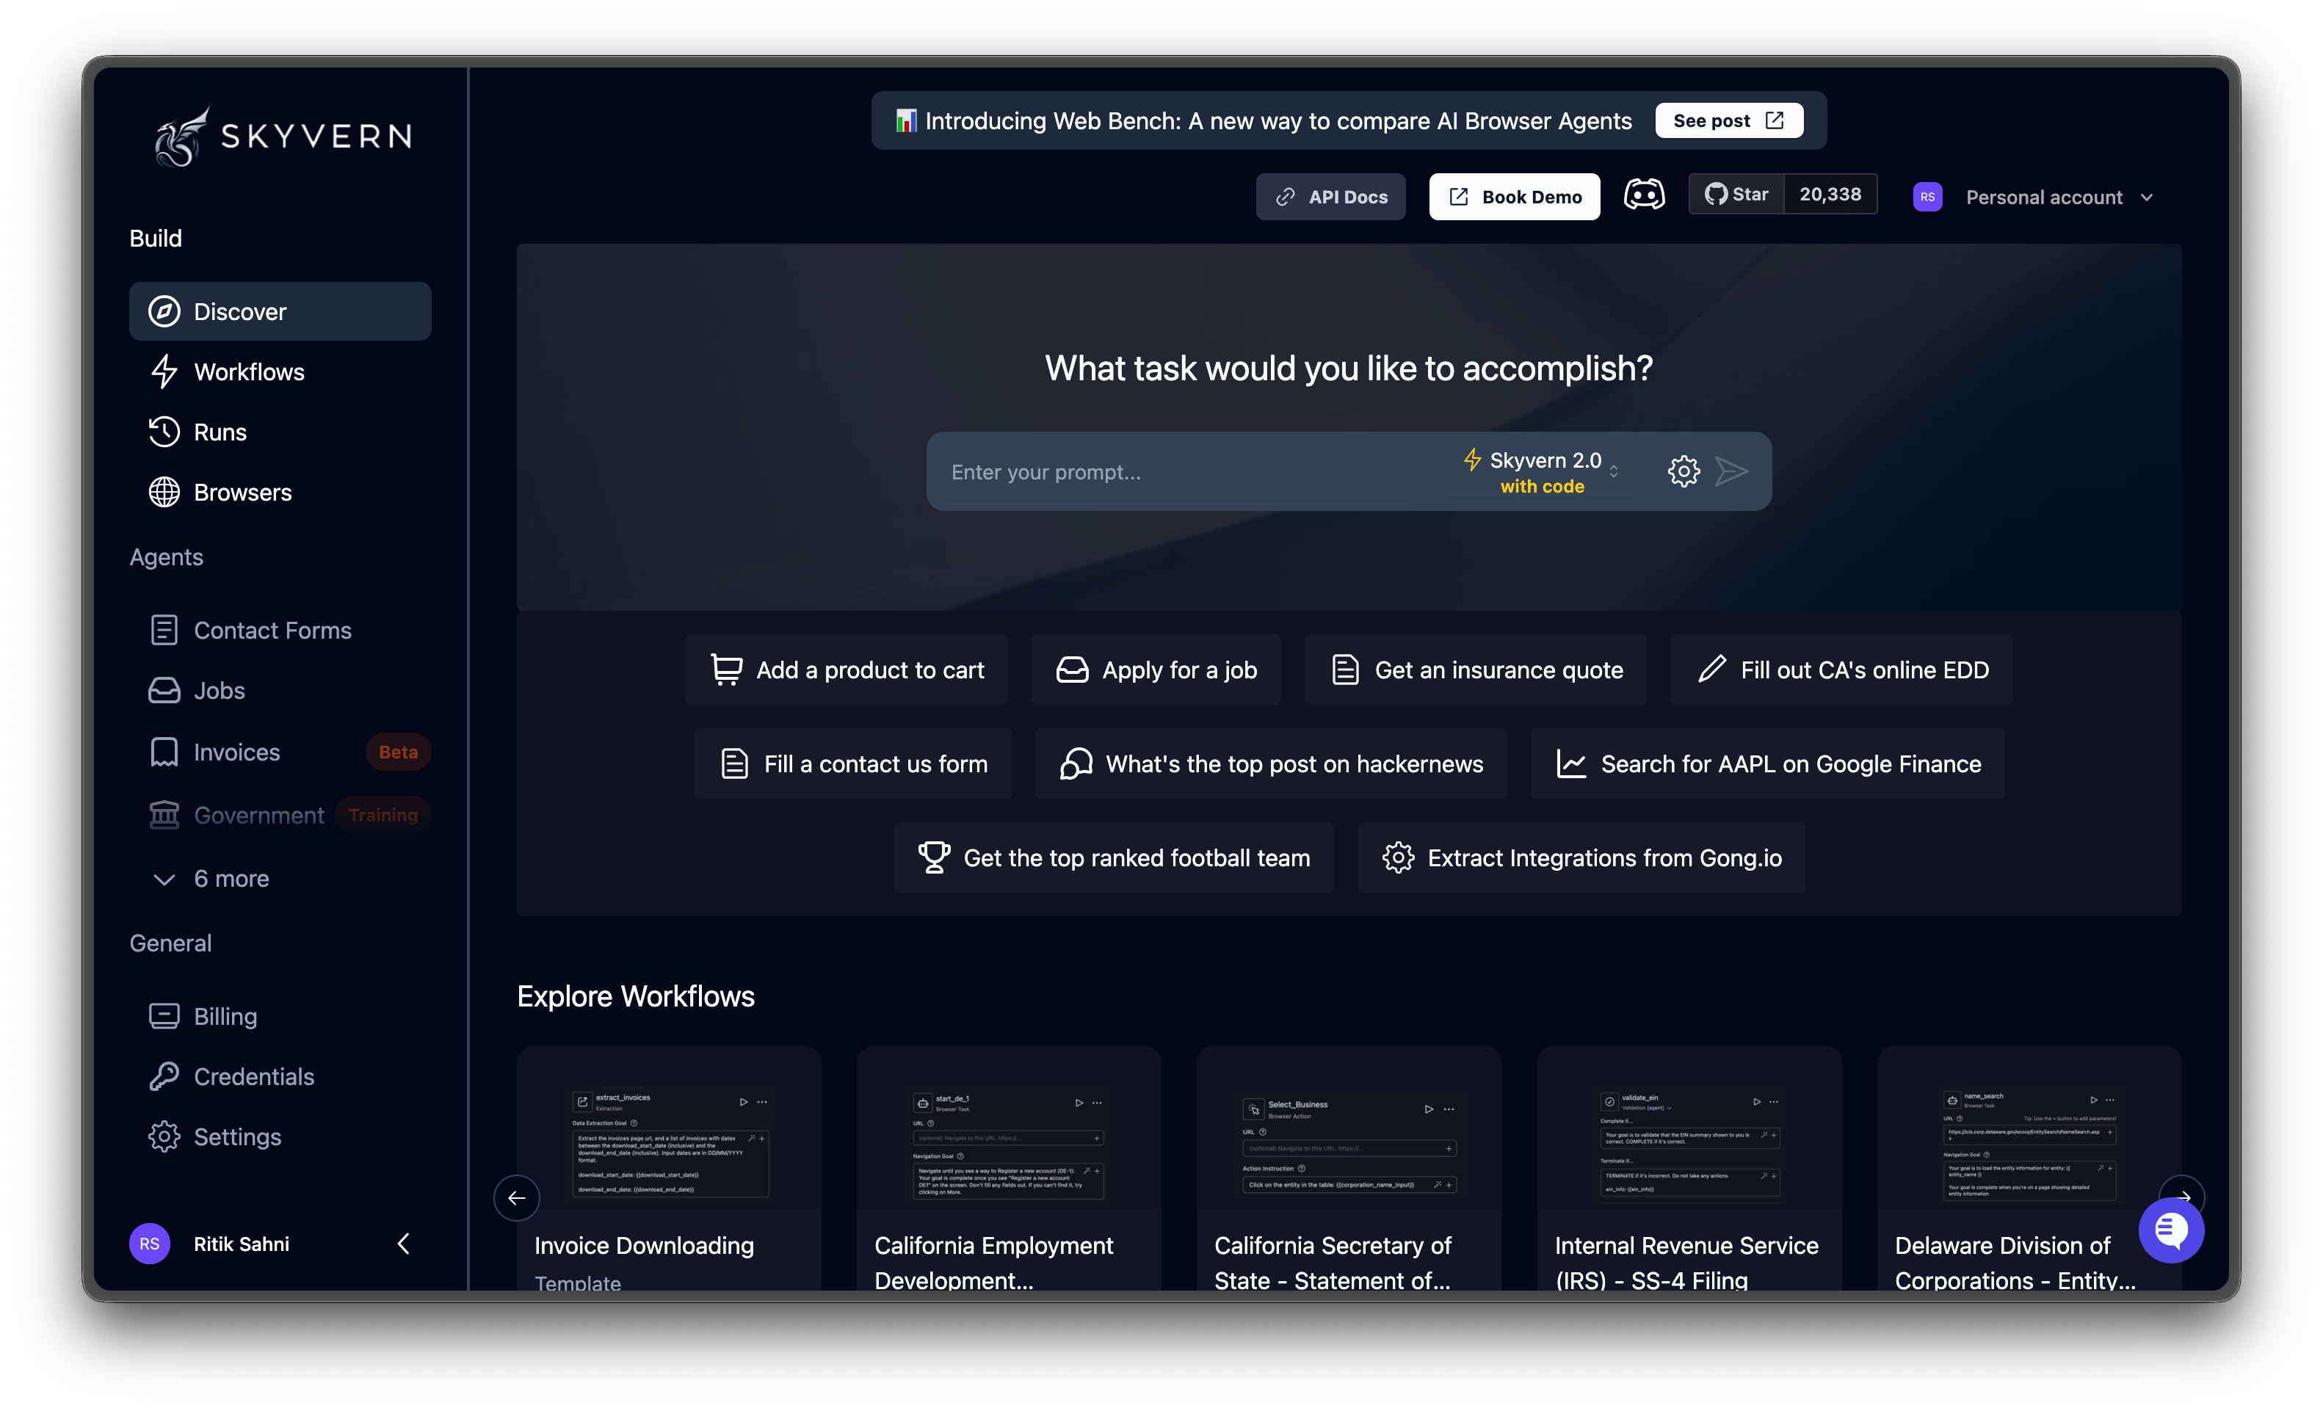Open the Browsers section
The height and width of the screenshot is (1411, 2323).
pyautogui.click(x=280, y=492)
